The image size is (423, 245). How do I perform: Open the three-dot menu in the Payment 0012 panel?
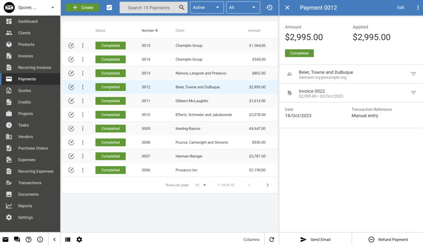click(418, 7)
